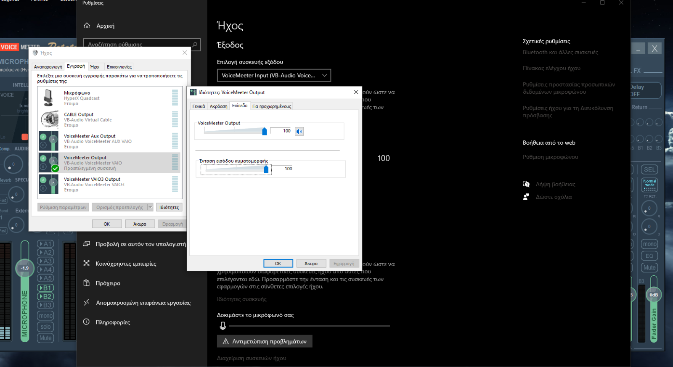This screenshot has height=367, width=673.
Task: Click the Ιδιότητες button in Ήχος dialog
Action: tap(169, 207)
